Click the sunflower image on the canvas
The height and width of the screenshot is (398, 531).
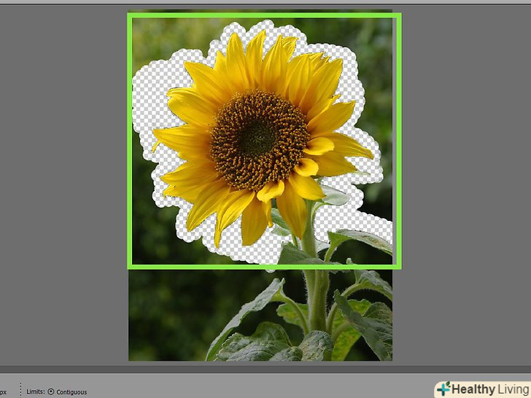pos(260,185)
